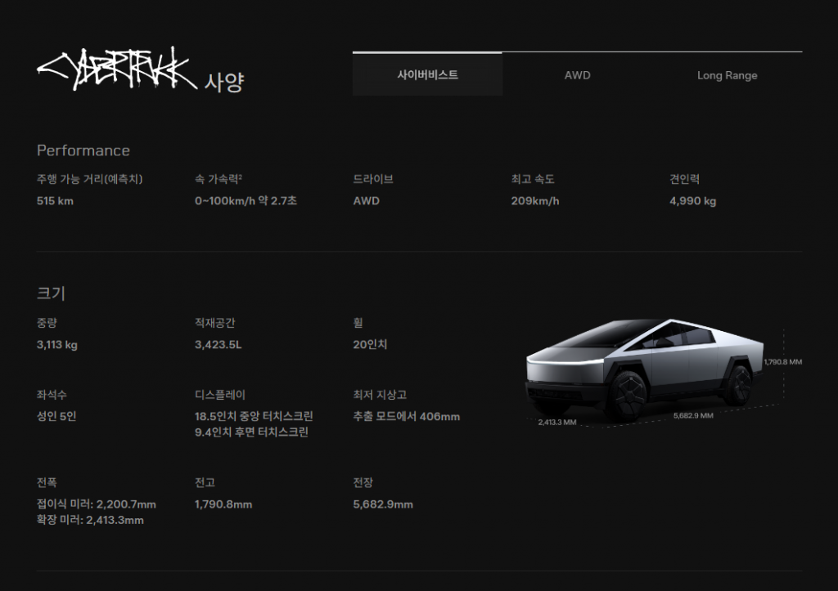Click the 사양 heading text
The image size is (838, 591).
coord(223,82)
